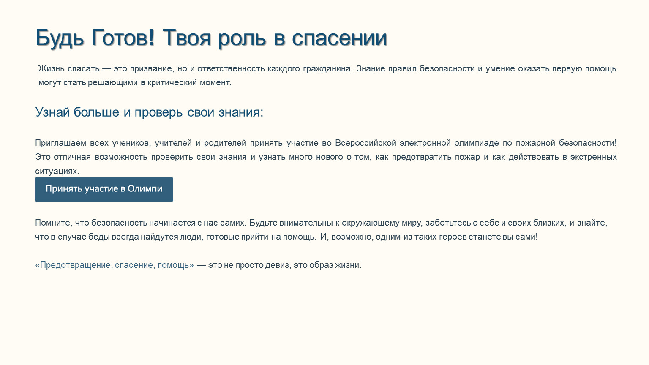Screen dimensions: 649x365
Task: Click the word "Помните" in the closing paragraph
Action: 53,223
